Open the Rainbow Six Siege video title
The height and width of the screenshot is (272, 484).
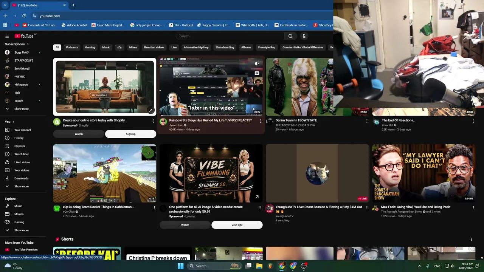[x=210, y=121]
